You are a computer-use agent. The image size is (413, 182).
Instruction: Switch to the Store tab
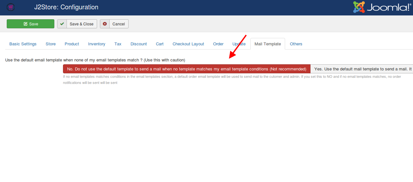[x=50, y=44]
